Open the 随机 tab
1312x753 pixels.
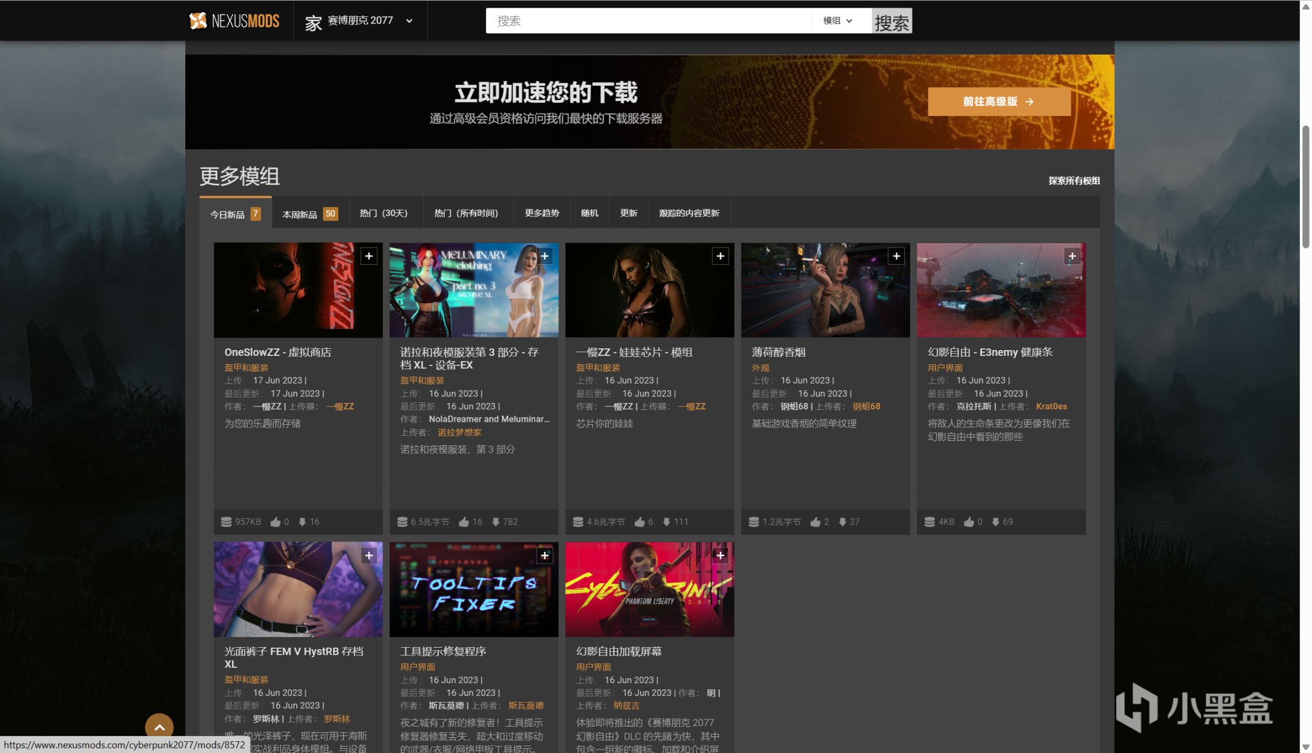[590, 213]
